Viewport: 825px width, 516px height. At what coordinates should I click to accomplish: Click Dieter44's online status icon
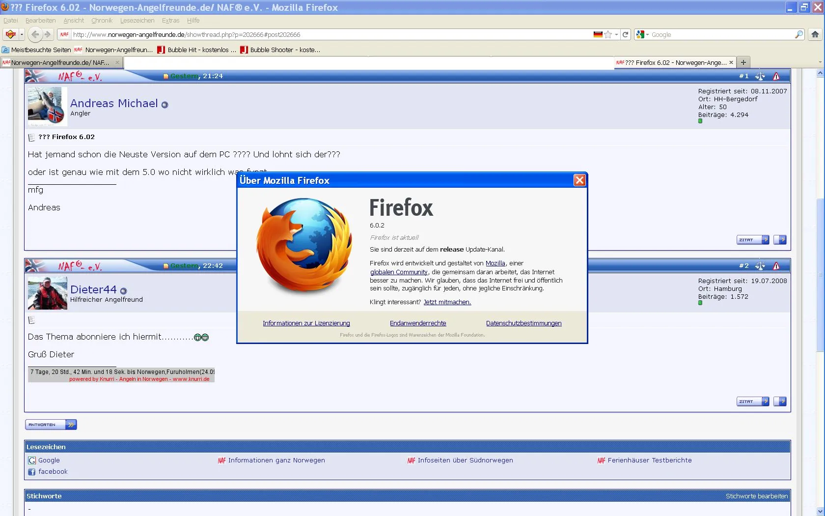[124, 291]
